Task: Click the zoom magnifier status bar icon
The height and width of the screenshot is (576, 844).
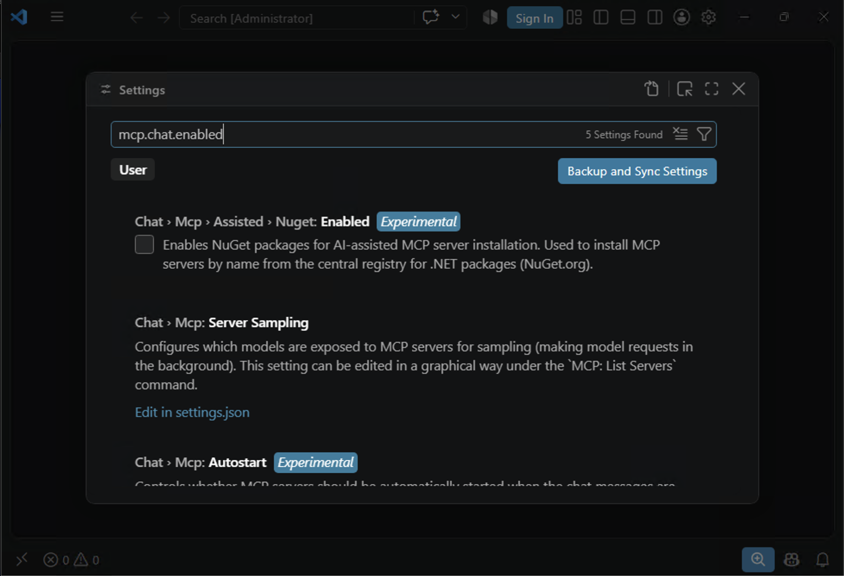Action: tap(758, 559)
